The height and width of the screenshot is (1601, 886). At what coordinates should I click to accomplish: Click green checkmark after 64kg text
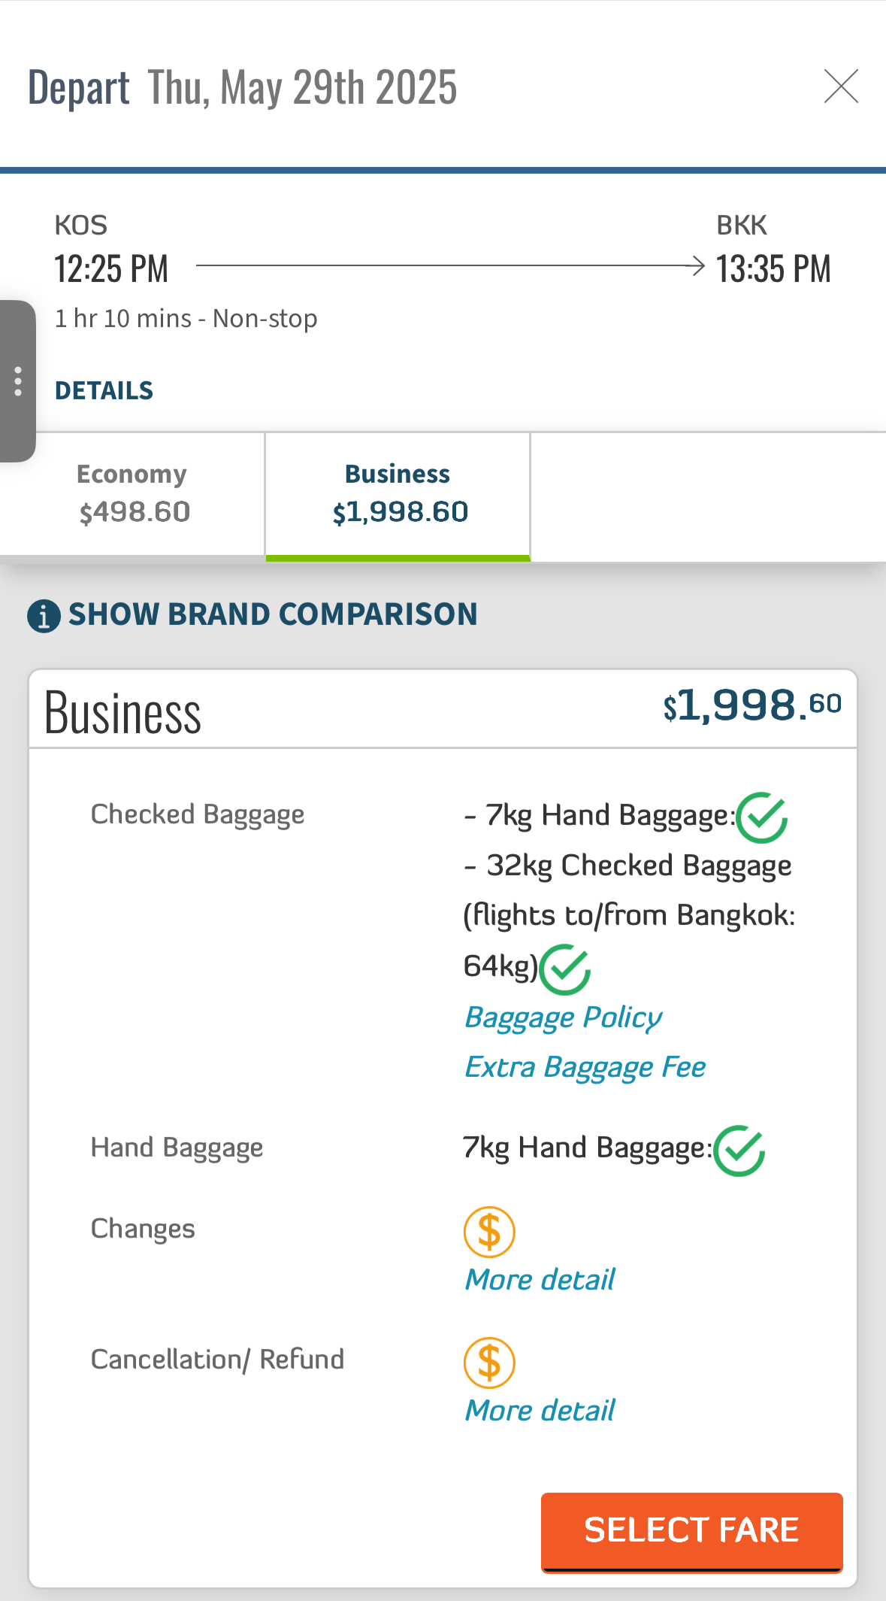pos(565,969)
